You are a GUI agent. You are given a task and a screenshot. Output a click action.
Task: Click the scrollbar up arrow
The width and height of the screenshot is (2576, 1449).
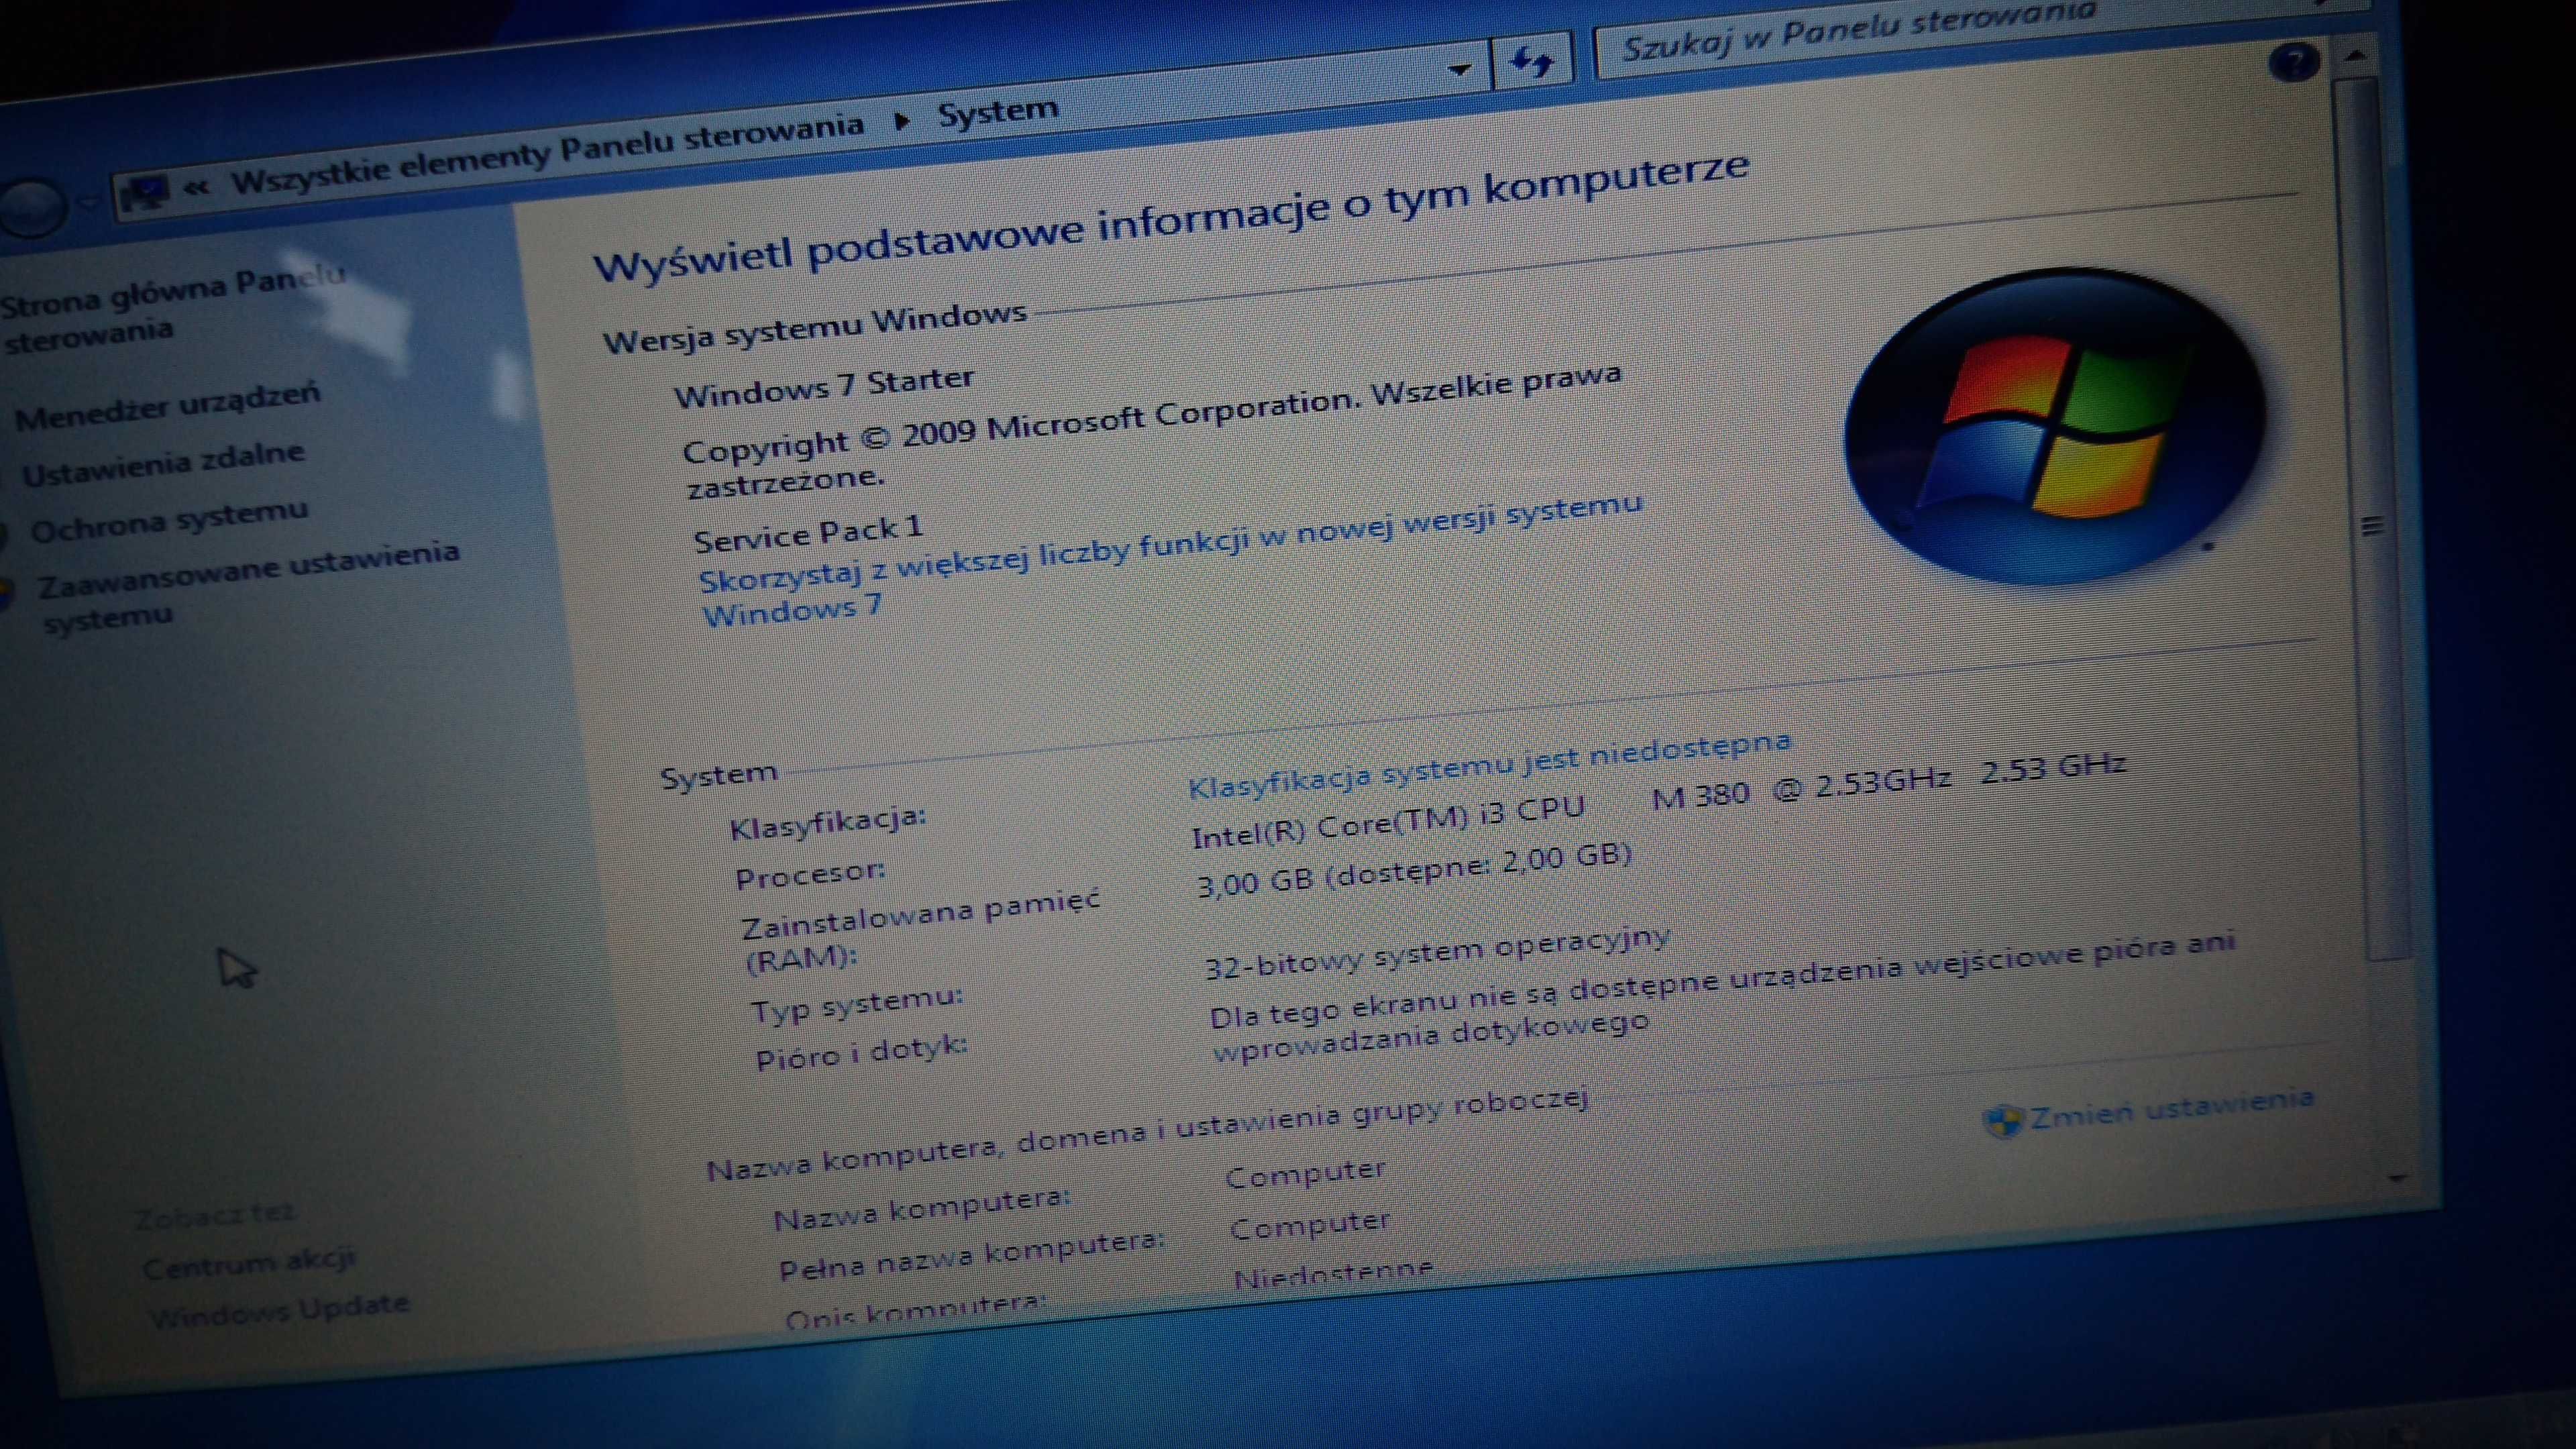(2356, 56)
